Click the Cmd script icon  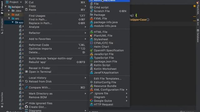coord(92,7)
